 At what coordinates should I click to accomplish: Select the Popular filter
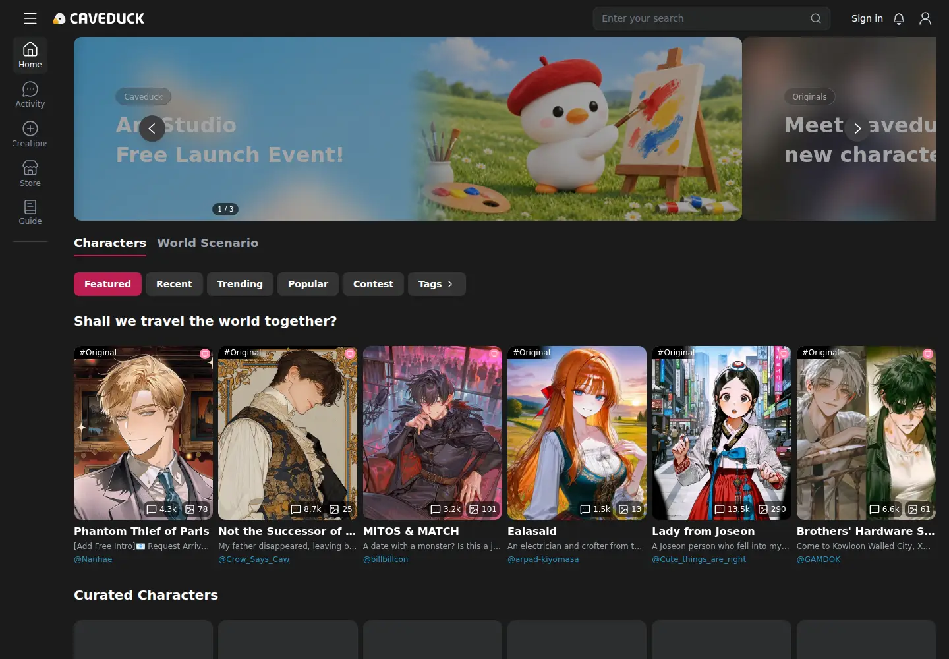tap(308, 284)
